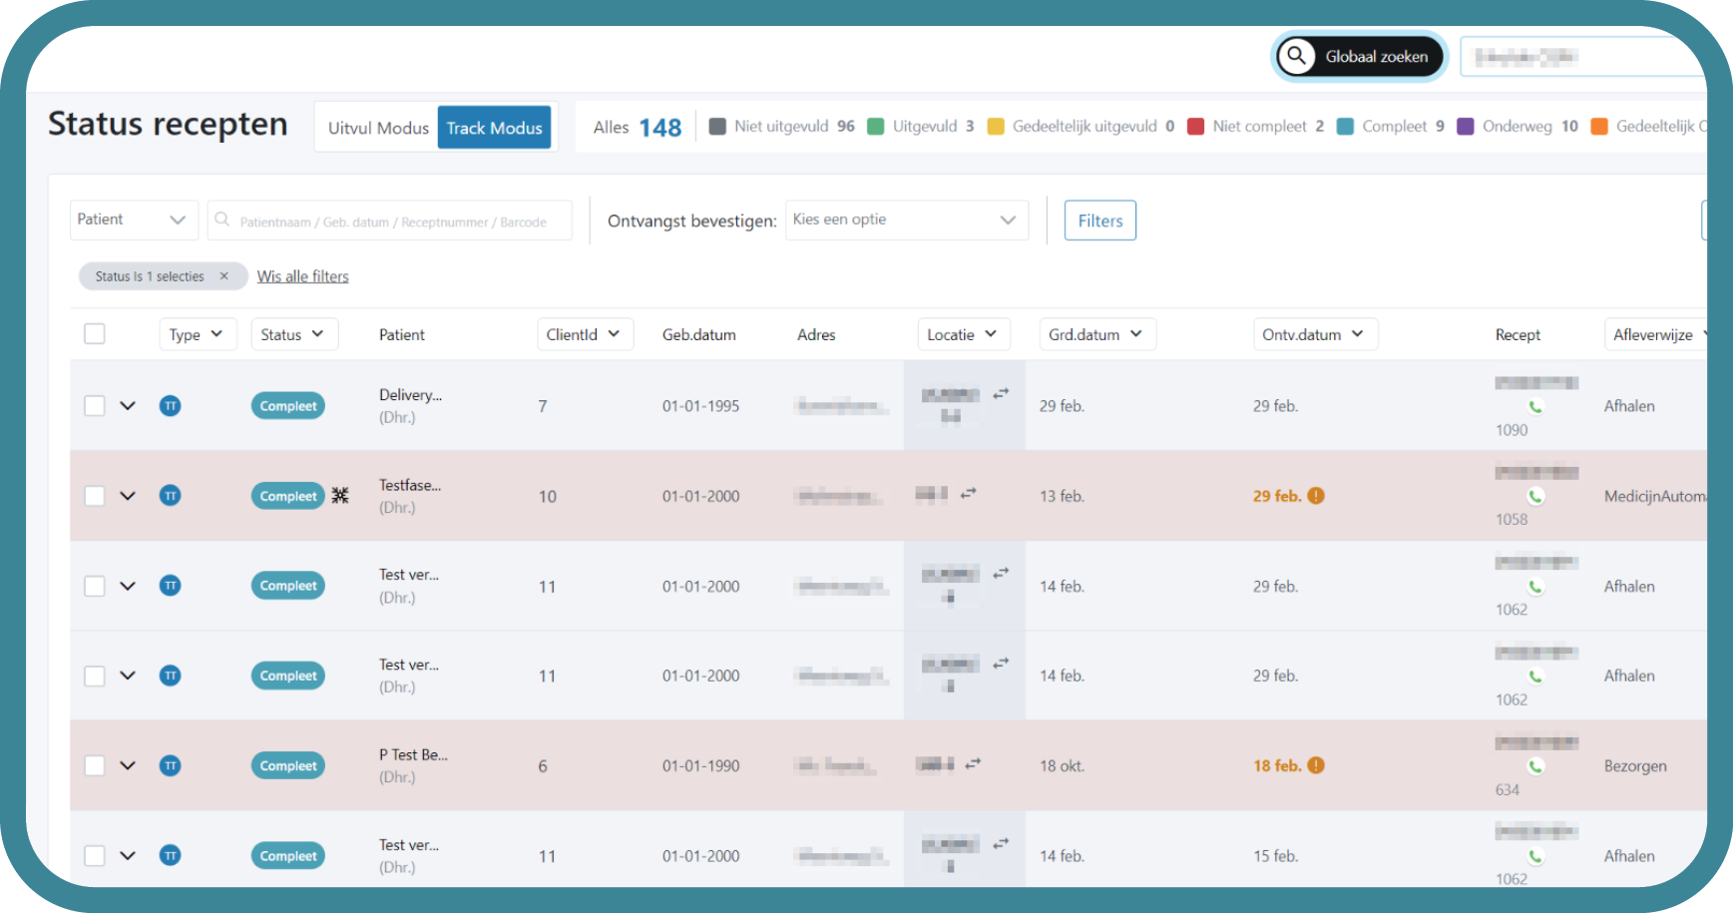Image resolution: width=1733 pixels, height=913 pixels.
Task: Click swap arrows icon in Delivery row's location
Action: (x=1001, y=393)
